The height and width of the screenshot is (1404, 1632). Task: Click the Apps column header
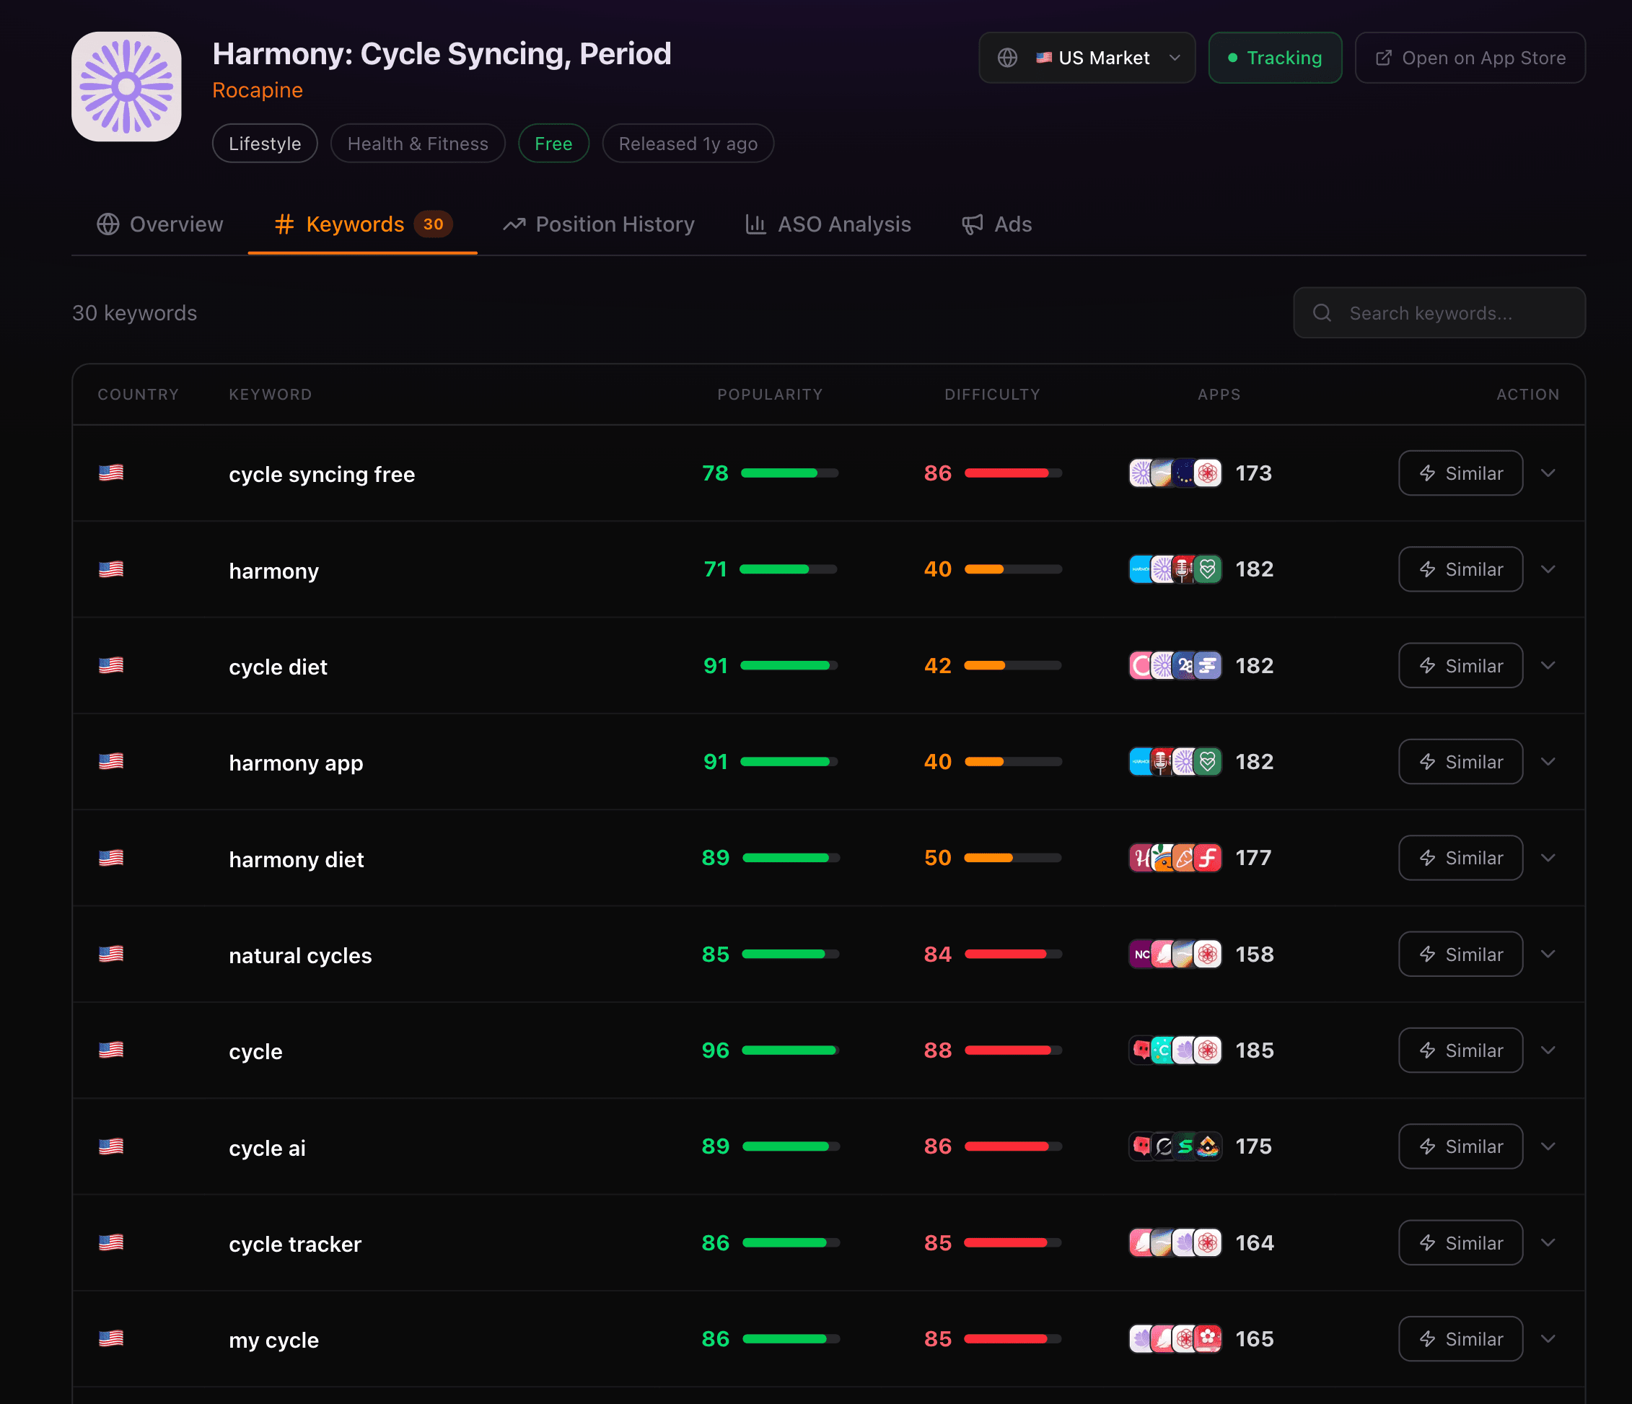click(1219, 395)
